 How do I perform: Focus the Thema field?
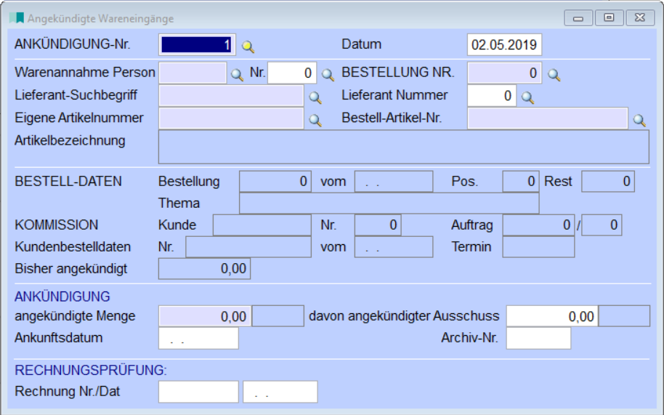coord(389,204)
